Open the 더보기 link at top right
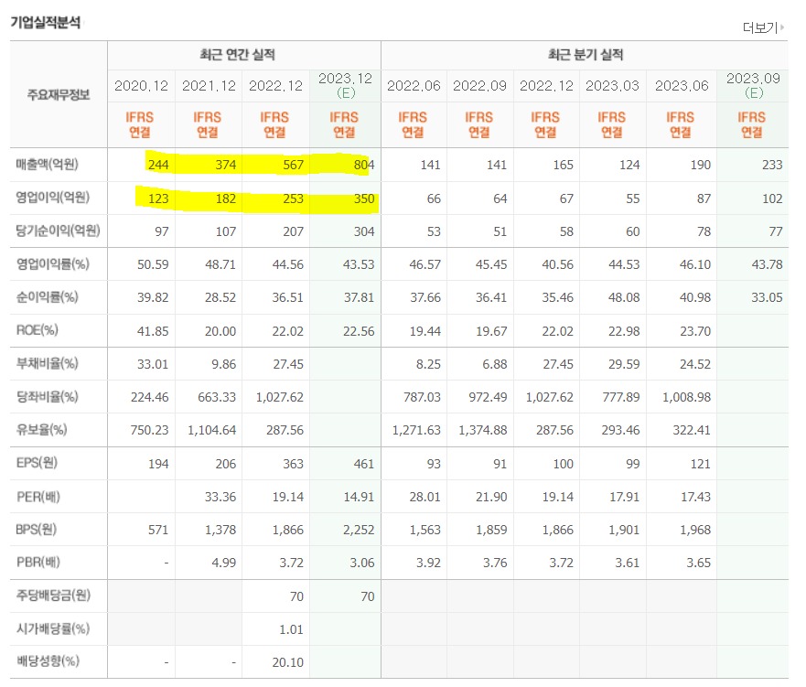806x687 pixels. click(763, 27)
